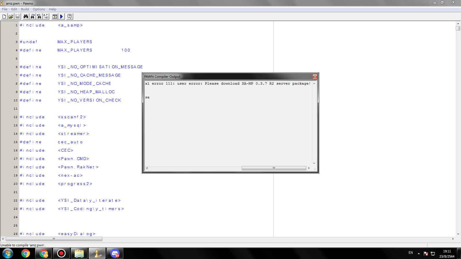Click the 'Unable to compile' status bar message
Viewport: 461px width, 259px height.
(x=23, y=245)
